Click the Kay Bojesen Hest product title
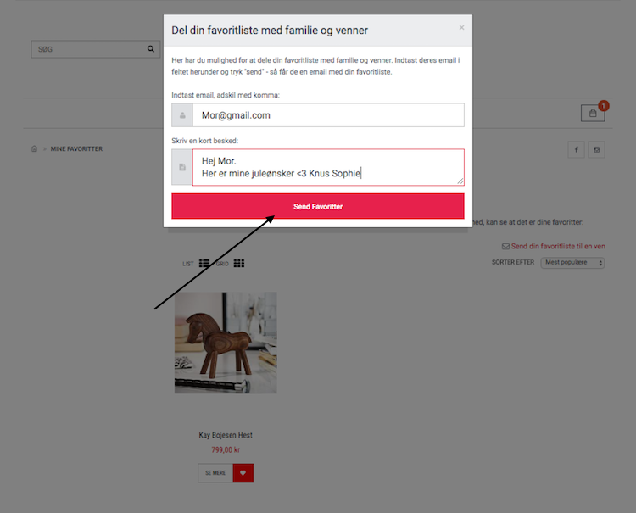 [x=226, y=435]
